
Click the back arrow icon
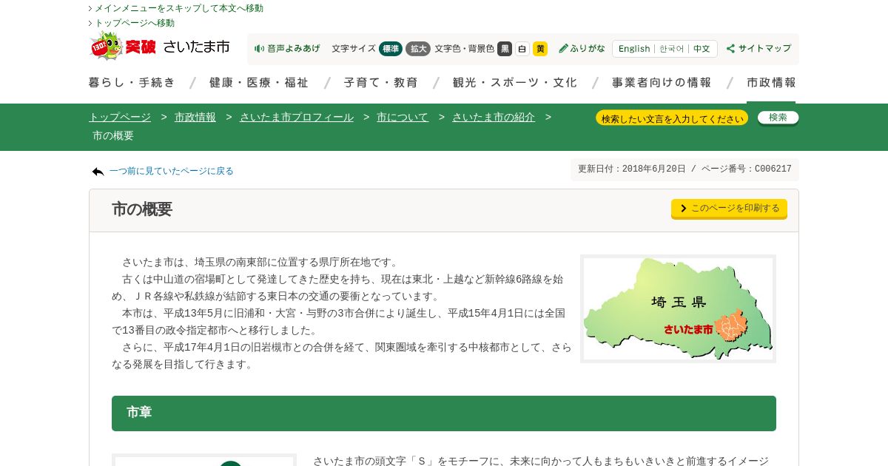point(98,172)
